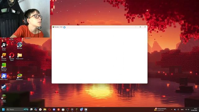Click the play-circle taskbar icon
The image size is (199, 112).
click(72, 110)
